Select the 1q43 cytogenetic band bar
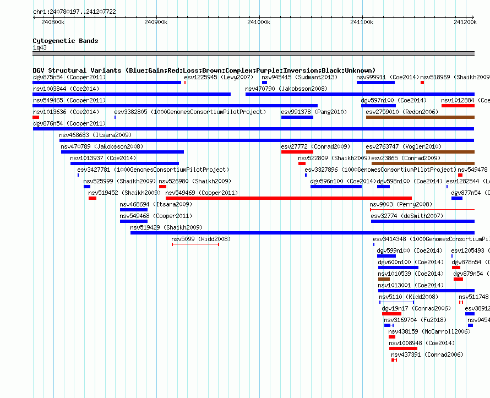This screenshot has height=398, width=490. point(253,53)
